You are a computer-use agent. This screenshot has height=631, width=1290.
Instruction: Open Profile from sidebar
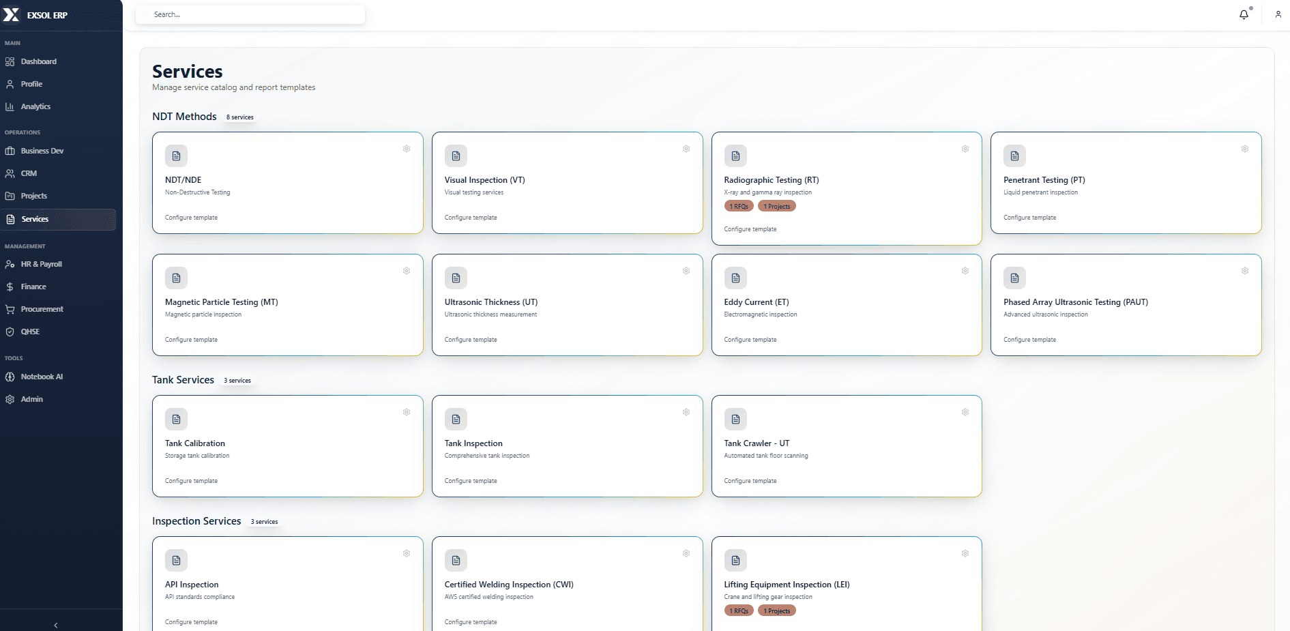click(58, 84)
